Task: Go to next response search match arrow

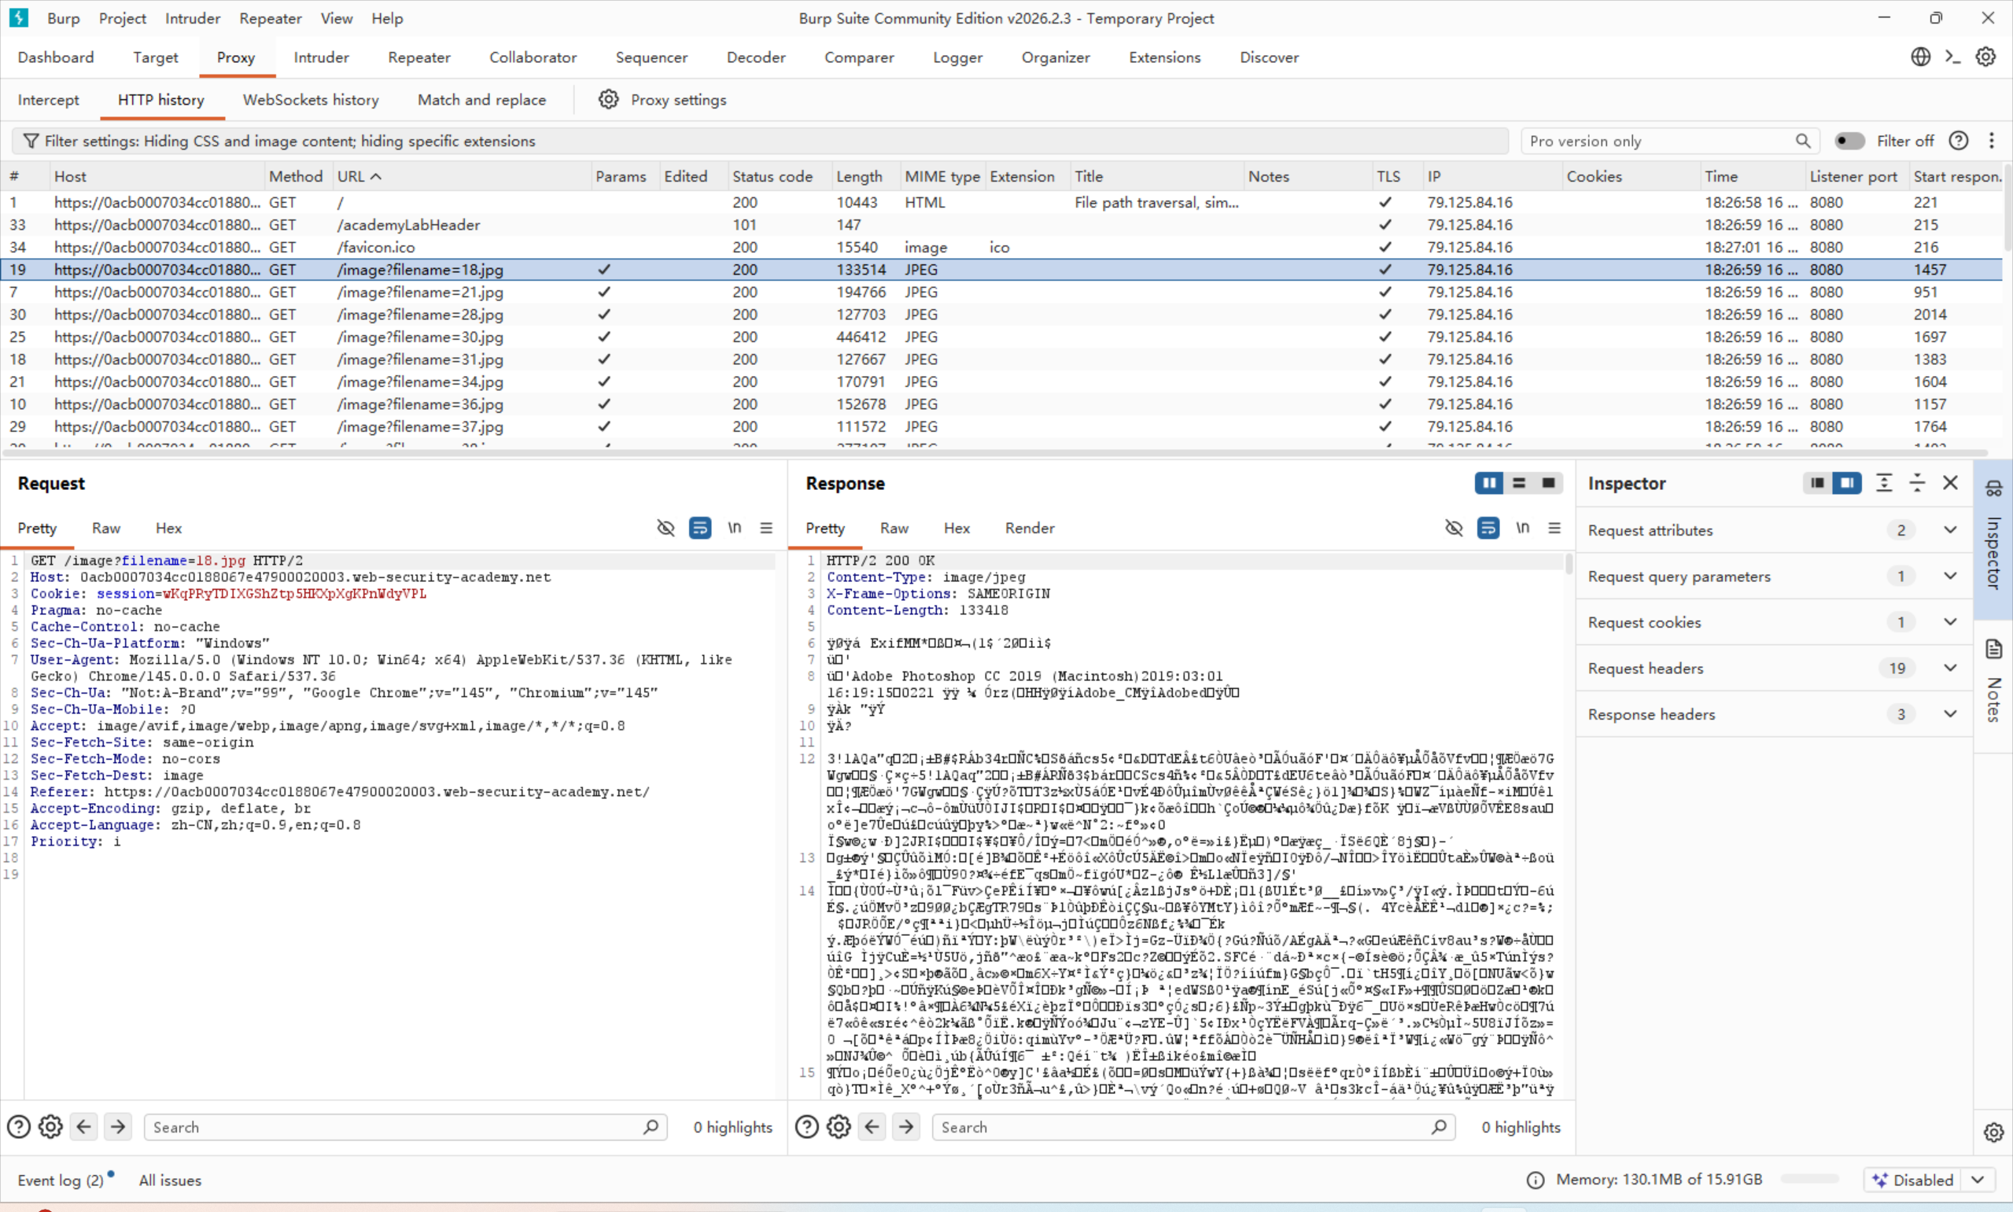Action: [905, 1127]
